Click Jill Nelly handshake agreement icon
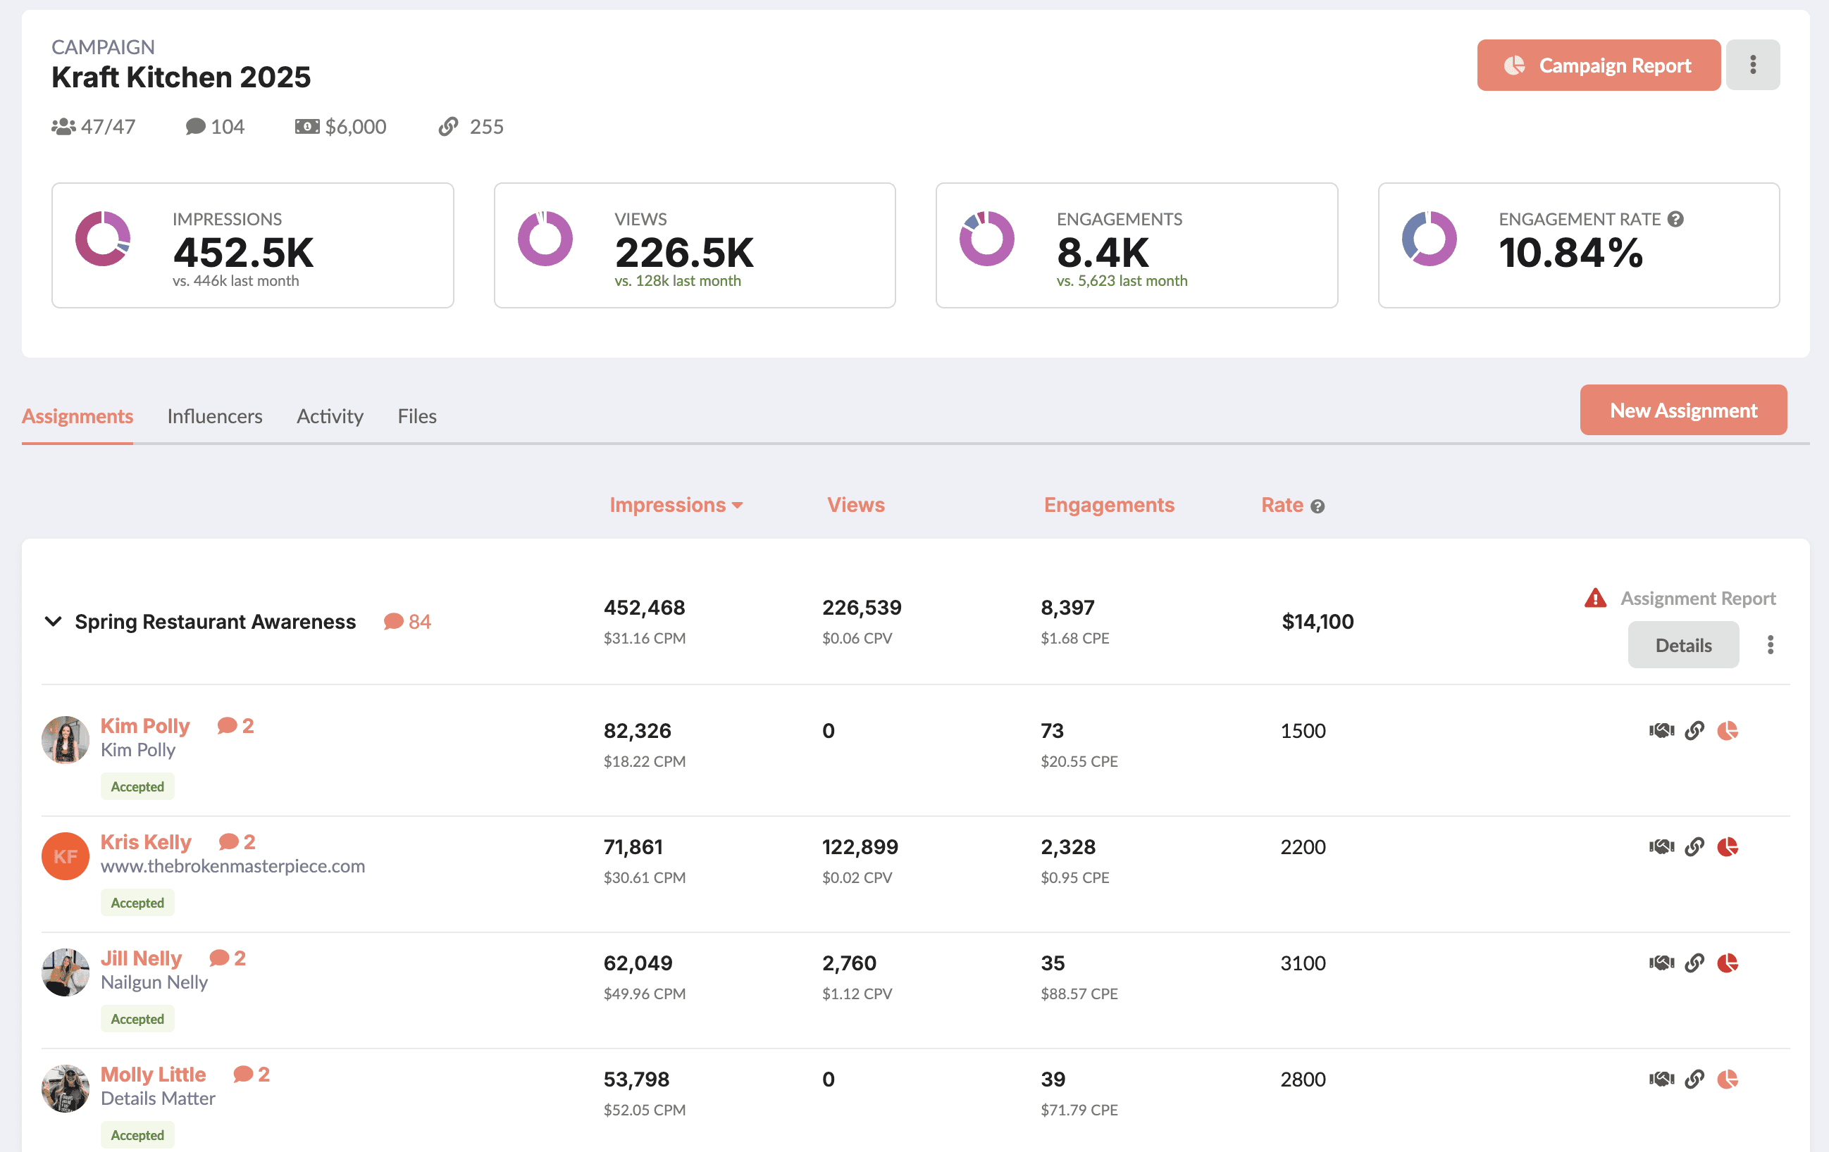Screen dimensions: 1829x1152 point(1661,963)
